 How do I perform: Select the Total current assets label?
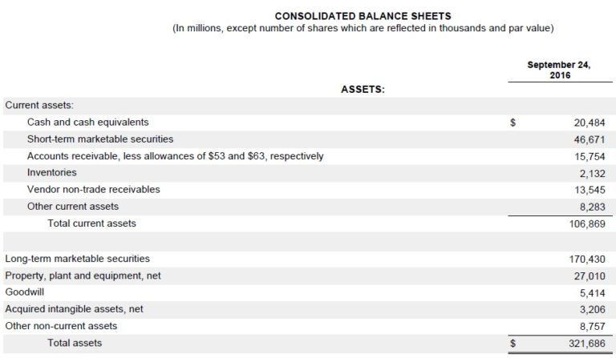click(x=91, y=223)
